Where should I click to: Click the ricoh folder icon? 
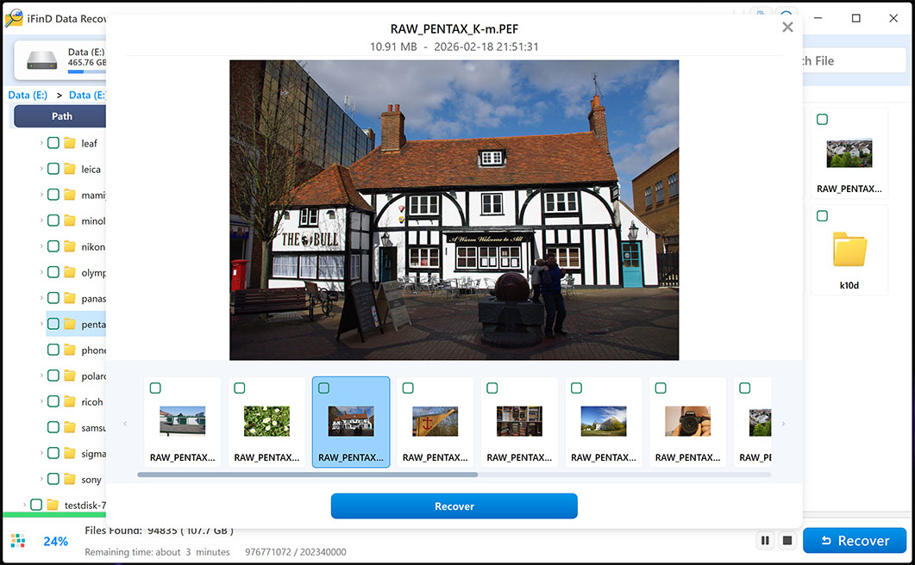[70, 401]
